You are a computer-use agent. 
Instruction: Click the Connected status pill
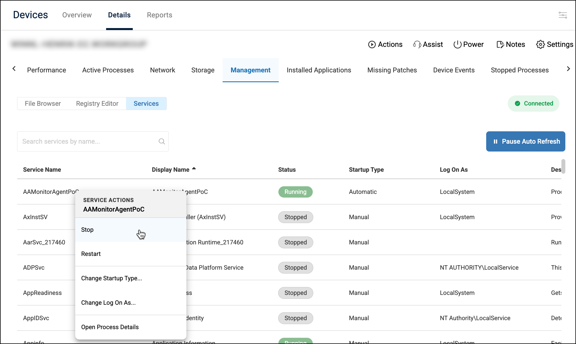click(x=534, y=104)
